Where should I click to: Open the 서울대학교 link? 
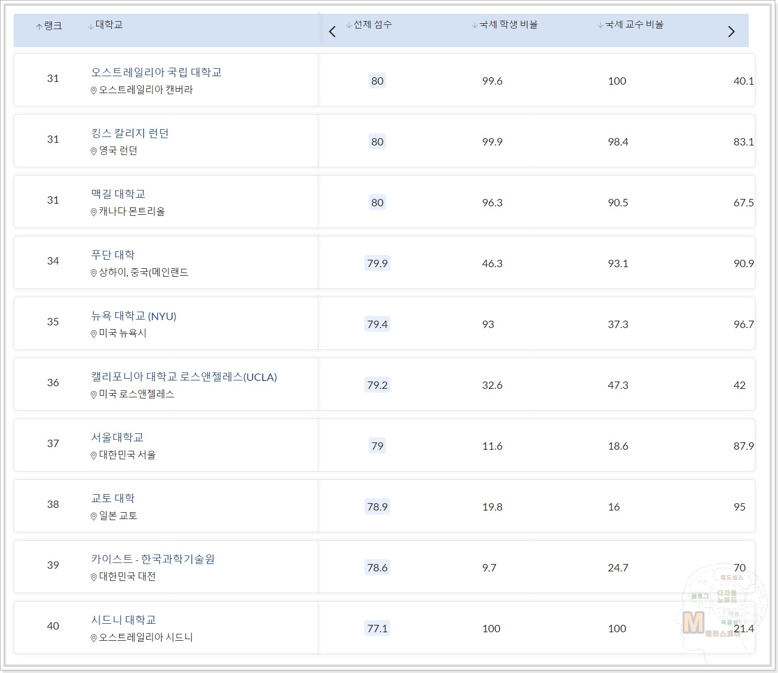117,438
